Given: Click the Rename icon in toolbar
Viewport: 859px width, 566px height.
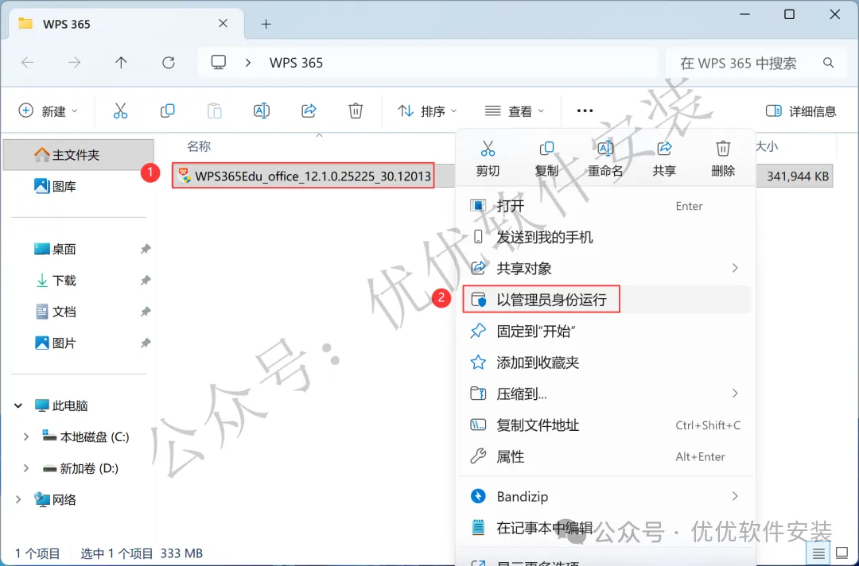Looking at the screenshot, I should (262, 111).
